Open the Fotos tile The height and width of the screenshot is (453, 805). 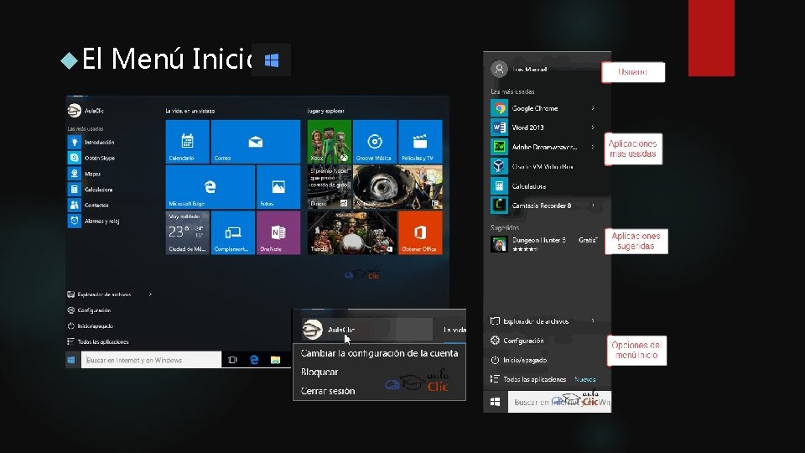click(x=278, y=187)
